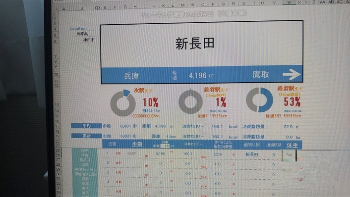Screen dimensions: 350x197
Task: Click the 兵庫 previous station label
Action: coord(132,76)
